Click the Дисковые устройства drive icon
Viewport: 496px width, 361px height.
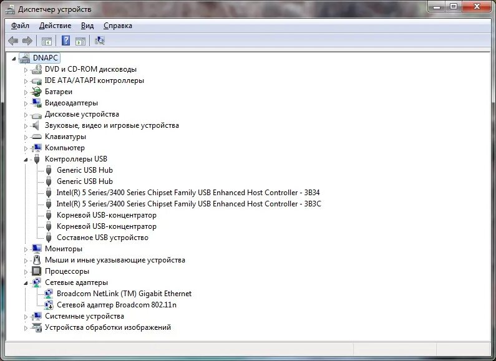click(37, 115)
